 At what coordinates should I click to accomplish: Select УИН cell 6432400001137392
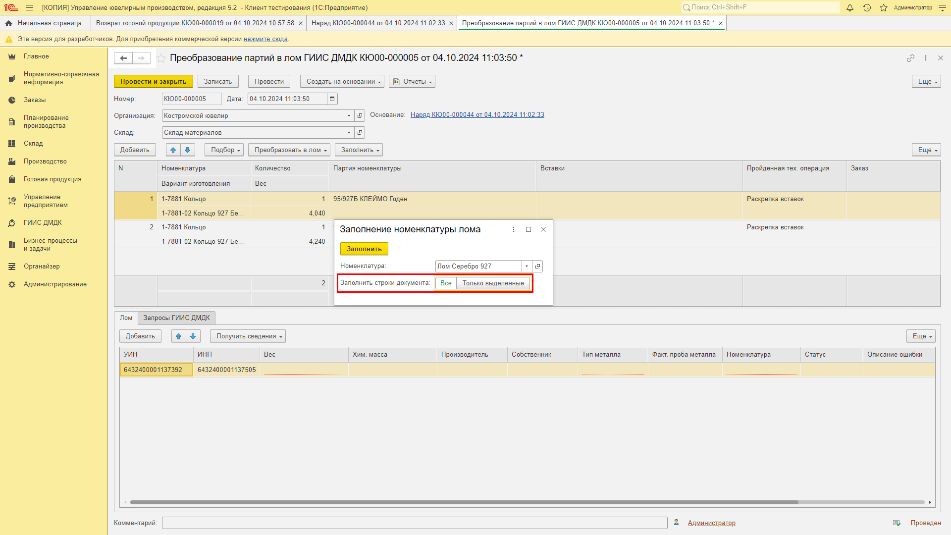[156, 370]
